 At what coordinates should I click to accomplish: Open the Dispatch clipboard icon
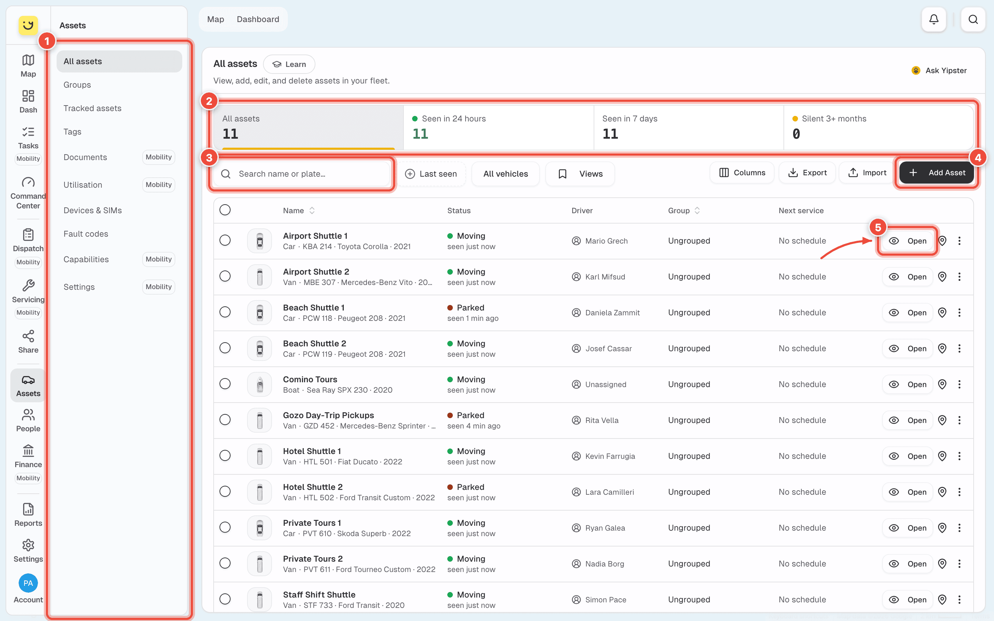tap(28, 235)
